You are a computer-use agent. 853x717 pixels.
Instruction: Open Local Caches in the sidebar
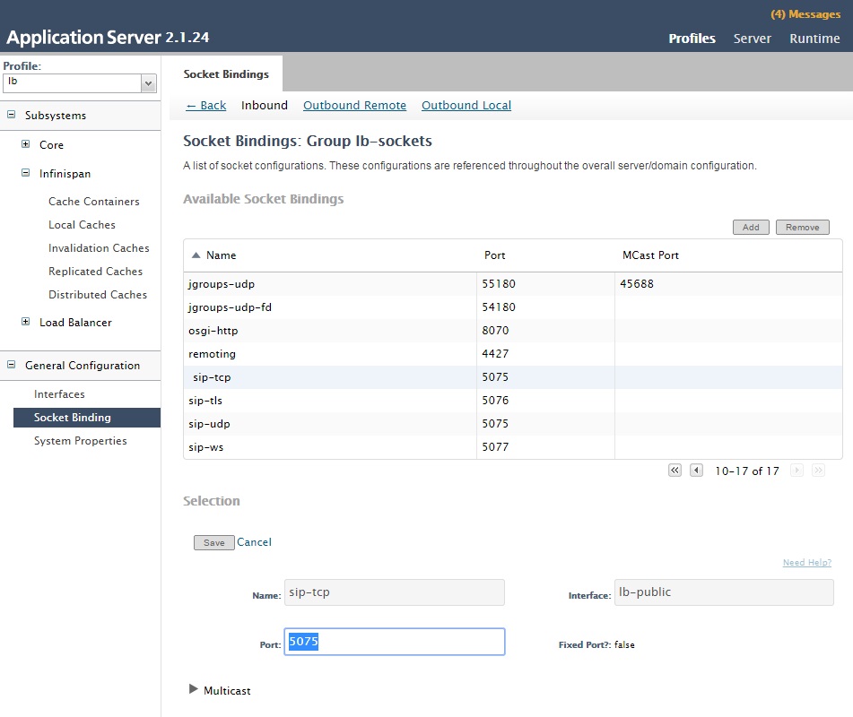[82, 225]
